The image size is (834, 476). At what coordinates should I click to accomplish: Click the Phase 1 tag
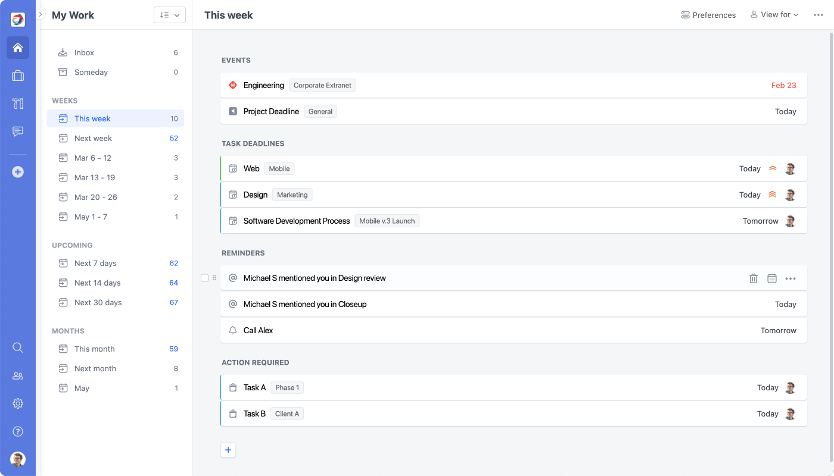click(287, 387)
